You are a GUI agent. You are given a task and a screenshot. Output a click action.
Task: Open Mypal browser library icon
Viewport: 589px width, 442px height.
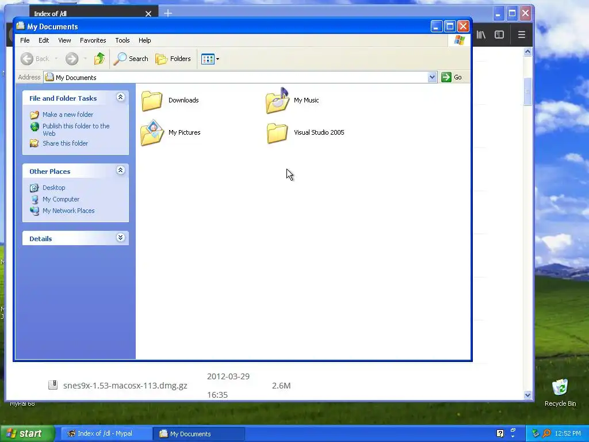481,35
